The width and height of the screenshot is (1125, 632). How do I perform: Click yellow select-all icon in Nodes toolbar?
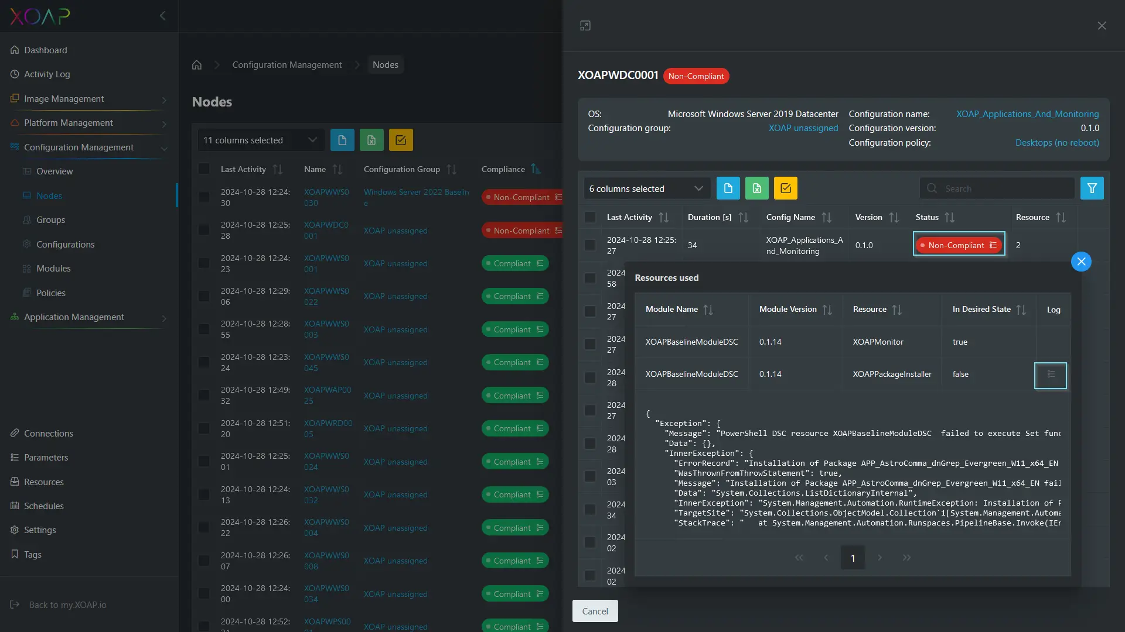coord(401,140)
